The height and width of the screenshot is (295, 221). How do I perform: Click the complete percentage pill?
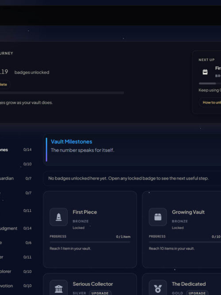pyautogui.click(x=4, y=84)
